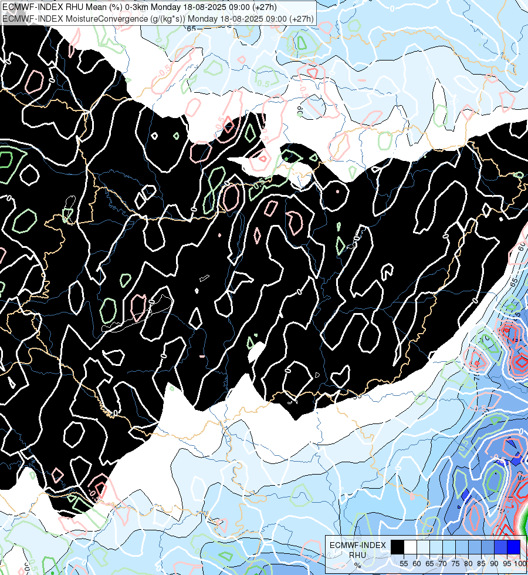Click the black swatch below 55 in legend
The height and width of the screenshot is (575, 528).
point(398,547)
